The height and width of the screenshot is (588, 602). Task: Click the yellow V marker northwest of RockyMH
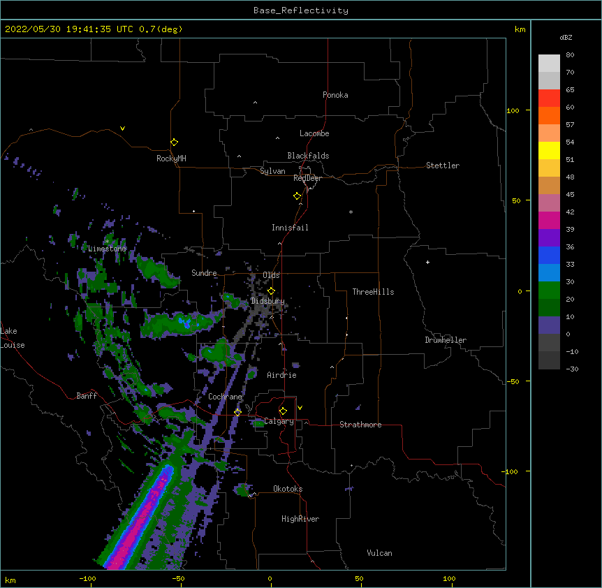pyautogui.click(x=122, y=128)
